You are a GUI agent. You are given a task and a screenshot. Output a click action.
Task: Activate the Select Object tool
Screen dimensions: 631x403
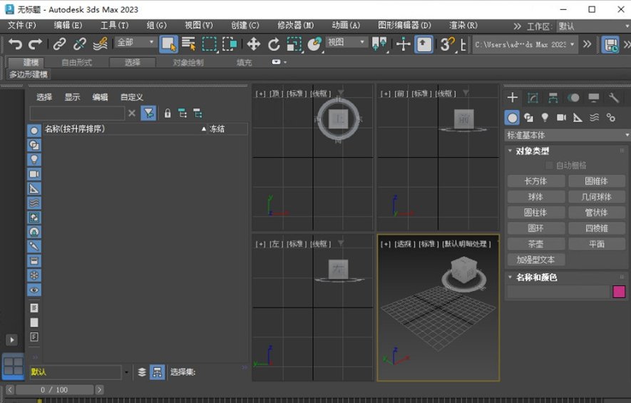[168, 44]
